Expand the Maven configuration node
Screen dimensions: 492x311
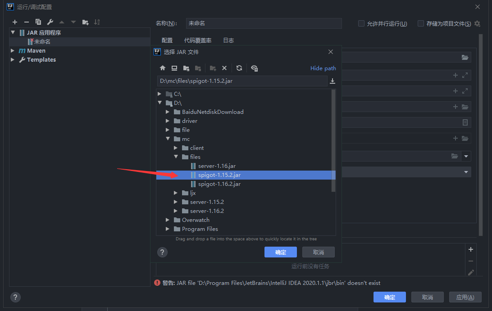point(13,51)
